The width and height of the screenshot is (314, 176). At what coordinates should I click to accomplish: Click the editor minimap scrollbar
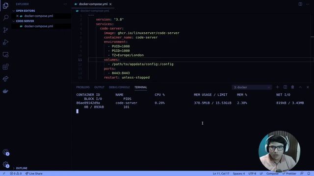click(x=312, y=48)
